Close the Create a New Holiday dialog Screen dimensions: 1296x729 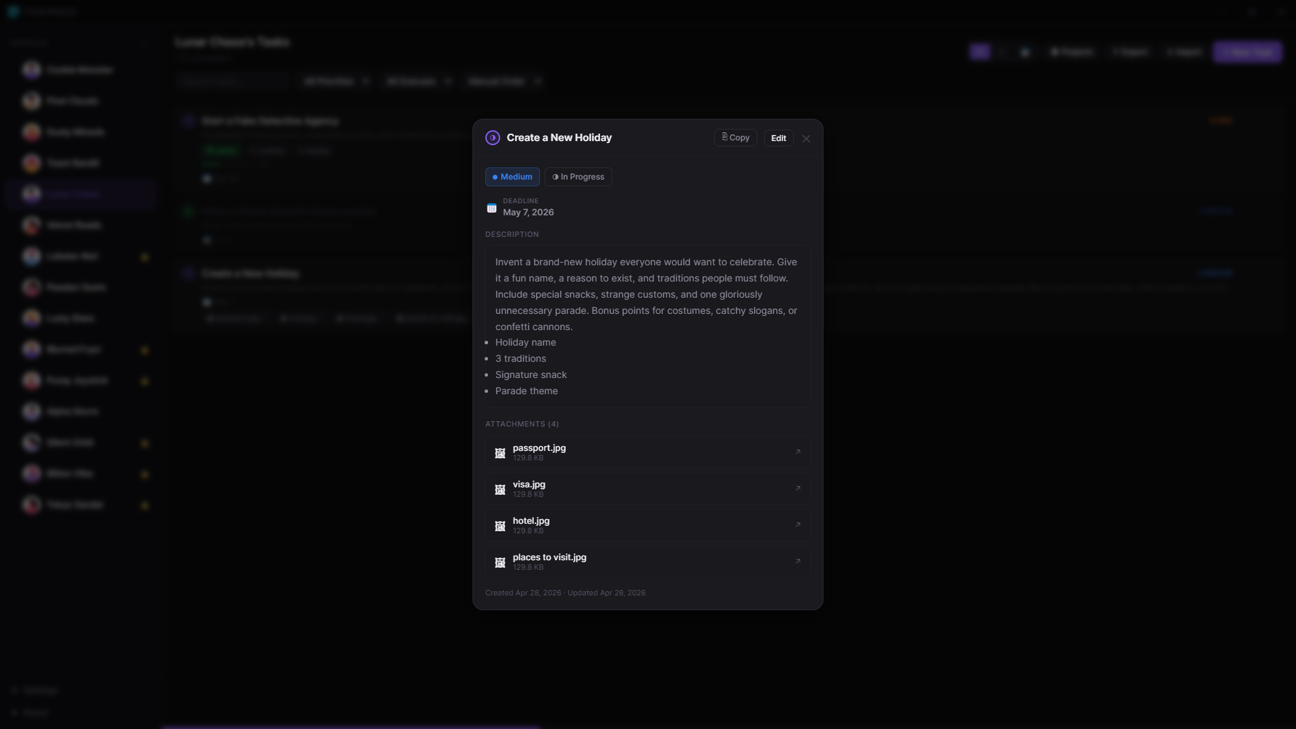tap(806, 138)
